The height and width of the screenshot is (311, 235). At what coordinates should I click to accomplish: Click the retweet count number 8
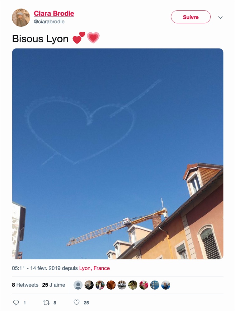pyautogui.click(x=55, y=303)
